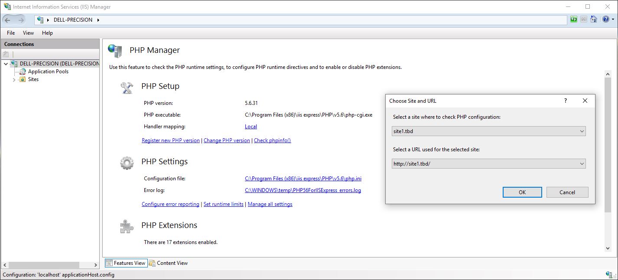Click the Check phpinfo() link
The width and height of the screenshot is (618, 280).
pyautogui.click(x=272, y=140)
